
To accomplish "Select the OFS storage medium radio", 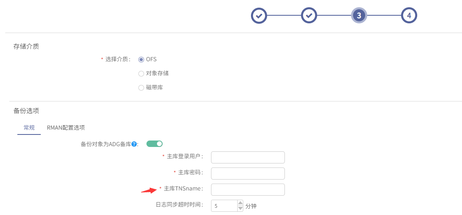I will tap(141, 60).
